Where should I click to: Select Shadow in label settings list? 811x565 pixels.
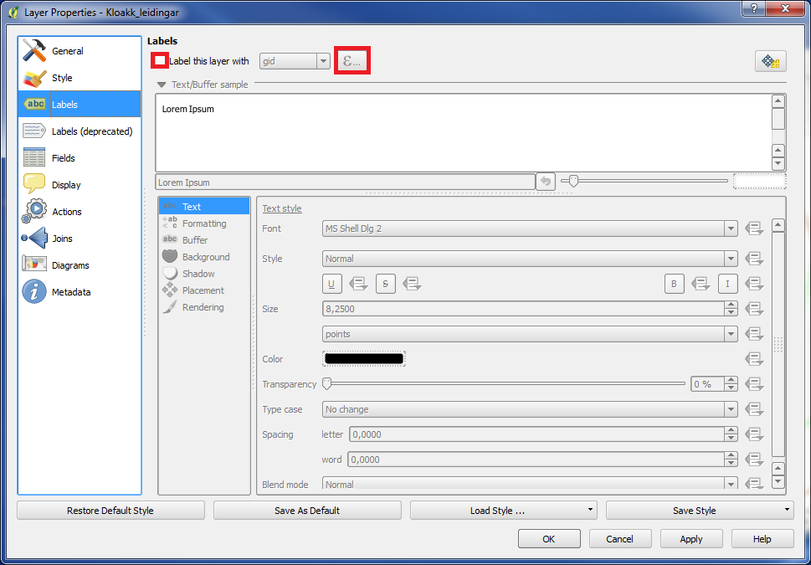point(204,274)
